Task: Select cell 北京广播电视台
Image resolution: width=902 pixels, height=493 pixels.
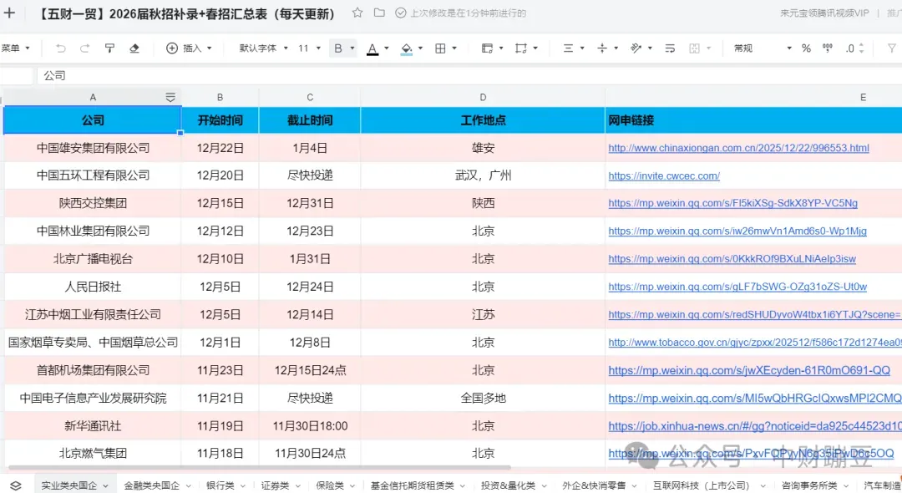Action: (93, 259)
